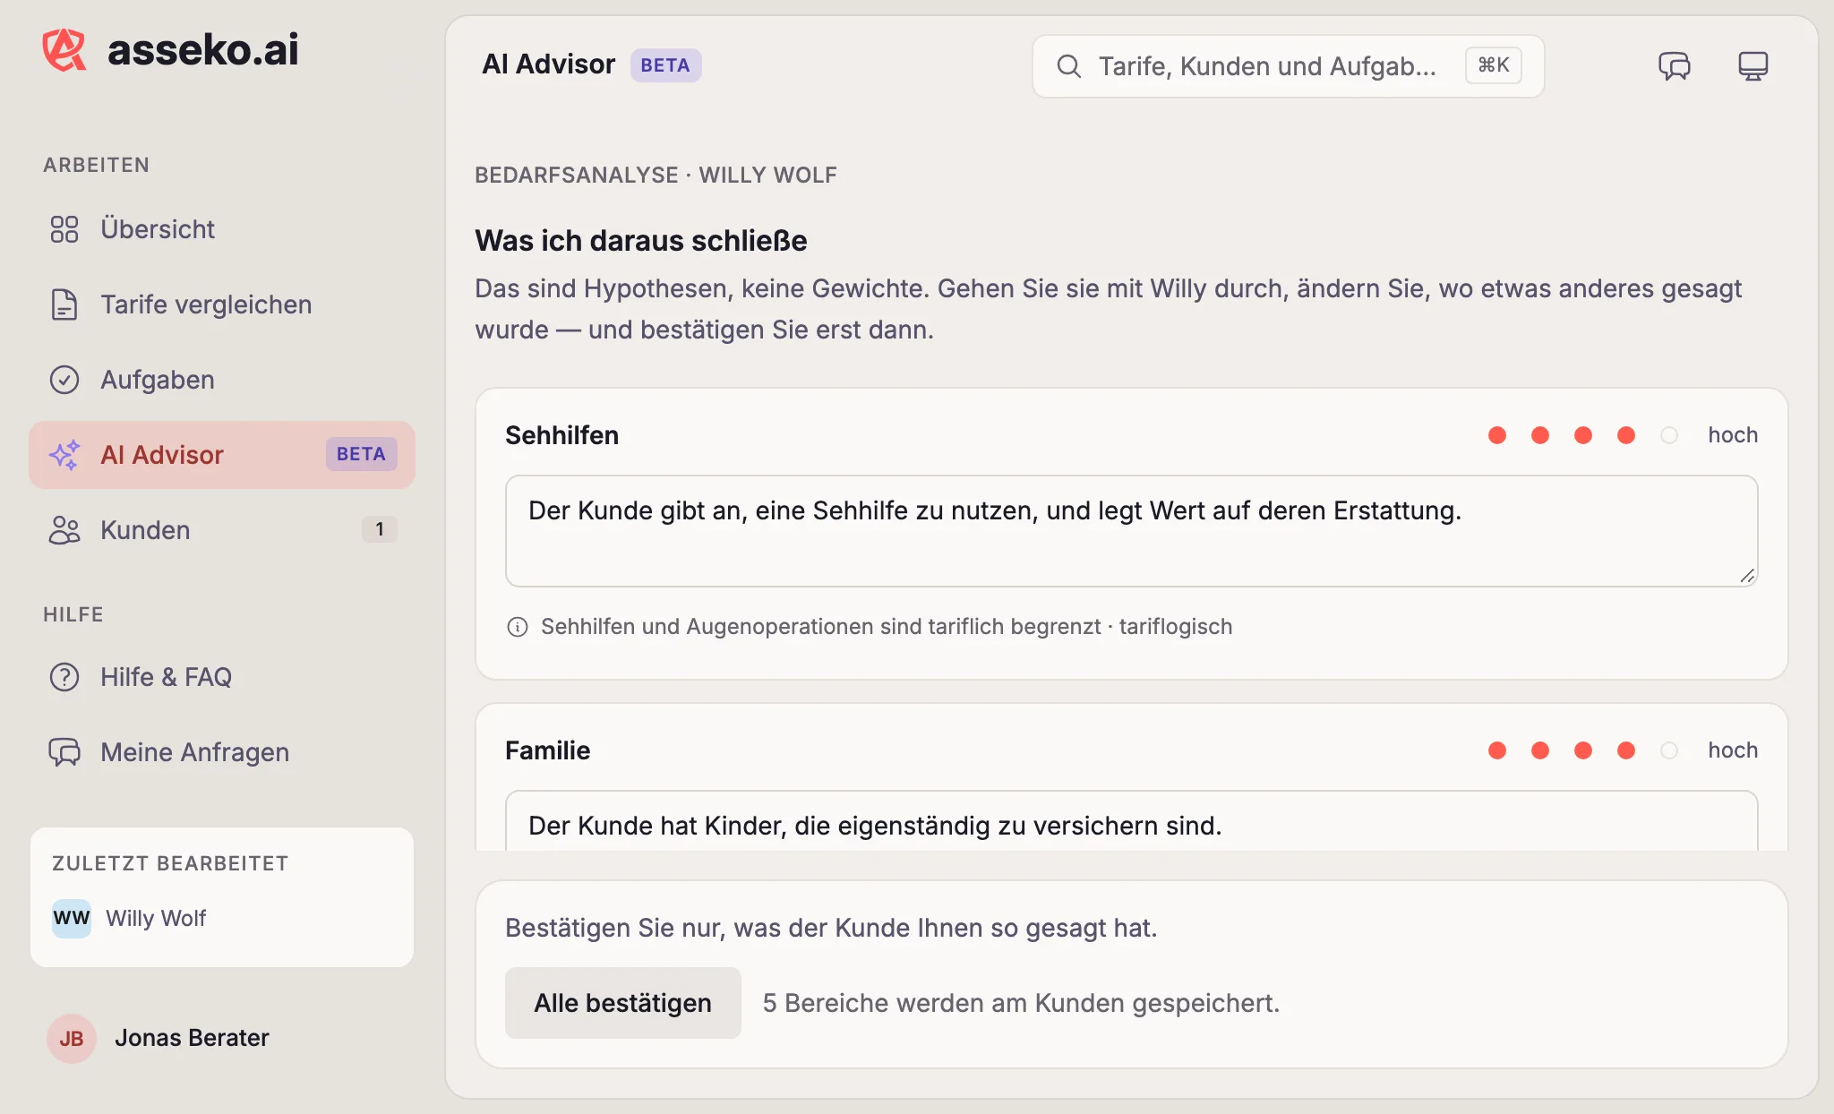Screen dimensions: 1834x1114
Task: Click the asseko.ai logo icon
Action: click(64, 49)
